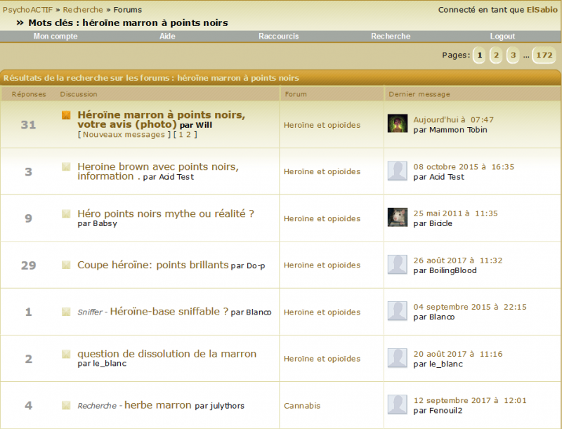Image resolution: width=562 pixels, height=429 pixels.
Task: Open the Cannabis forum link
Action: (x=302, y=406)
